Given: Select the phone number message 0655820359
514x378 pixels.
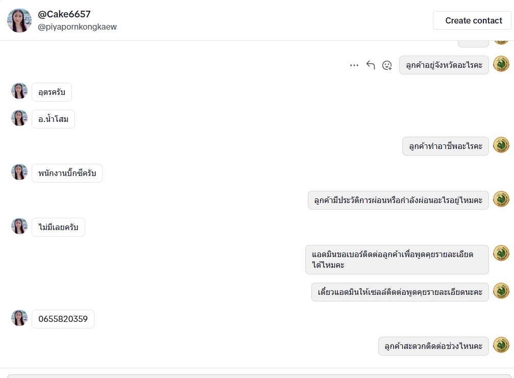Looking at the screenshot, I should [63, 319].
